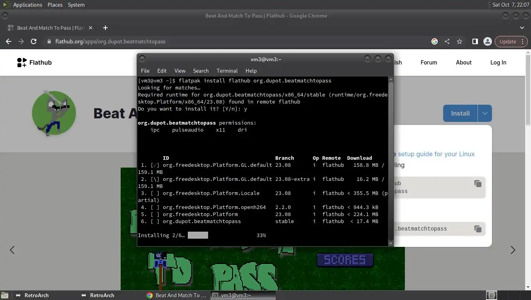Copy the run command ending beatmatchtopass
The image size is (531, 300).
pos(478,229)
